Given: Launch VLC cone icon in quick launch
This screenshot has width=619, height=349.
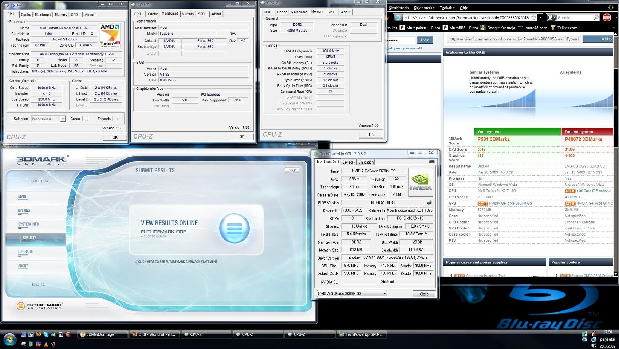Looking at the screenshot, I should click(46, 344).
